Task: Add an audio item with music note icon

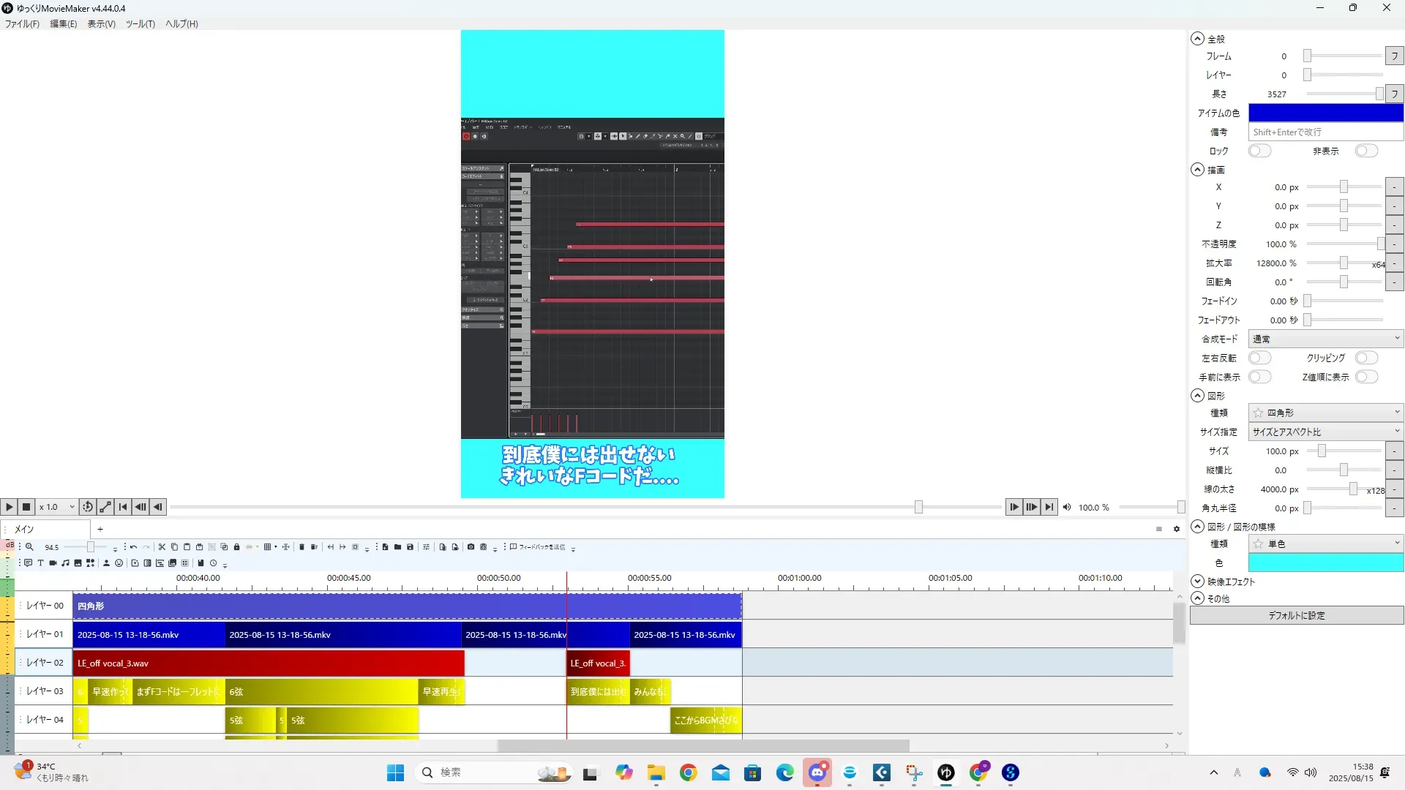Action: tap(65, 563)
